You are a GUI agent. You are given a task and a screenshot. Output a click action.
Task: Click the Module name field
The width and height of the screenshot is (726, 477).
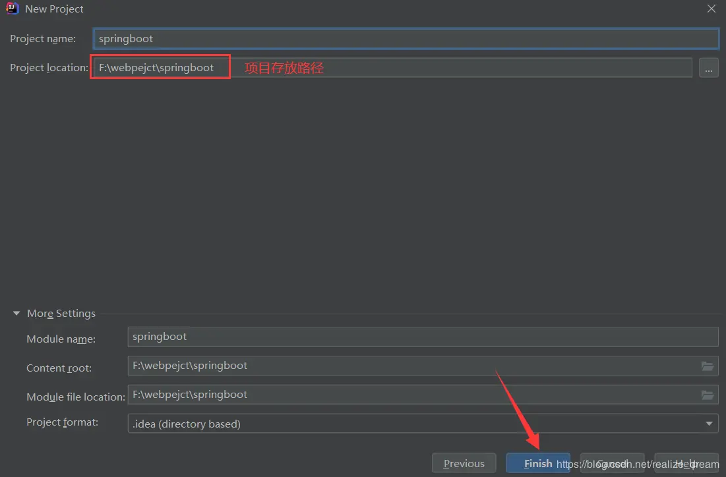[423, 337]
